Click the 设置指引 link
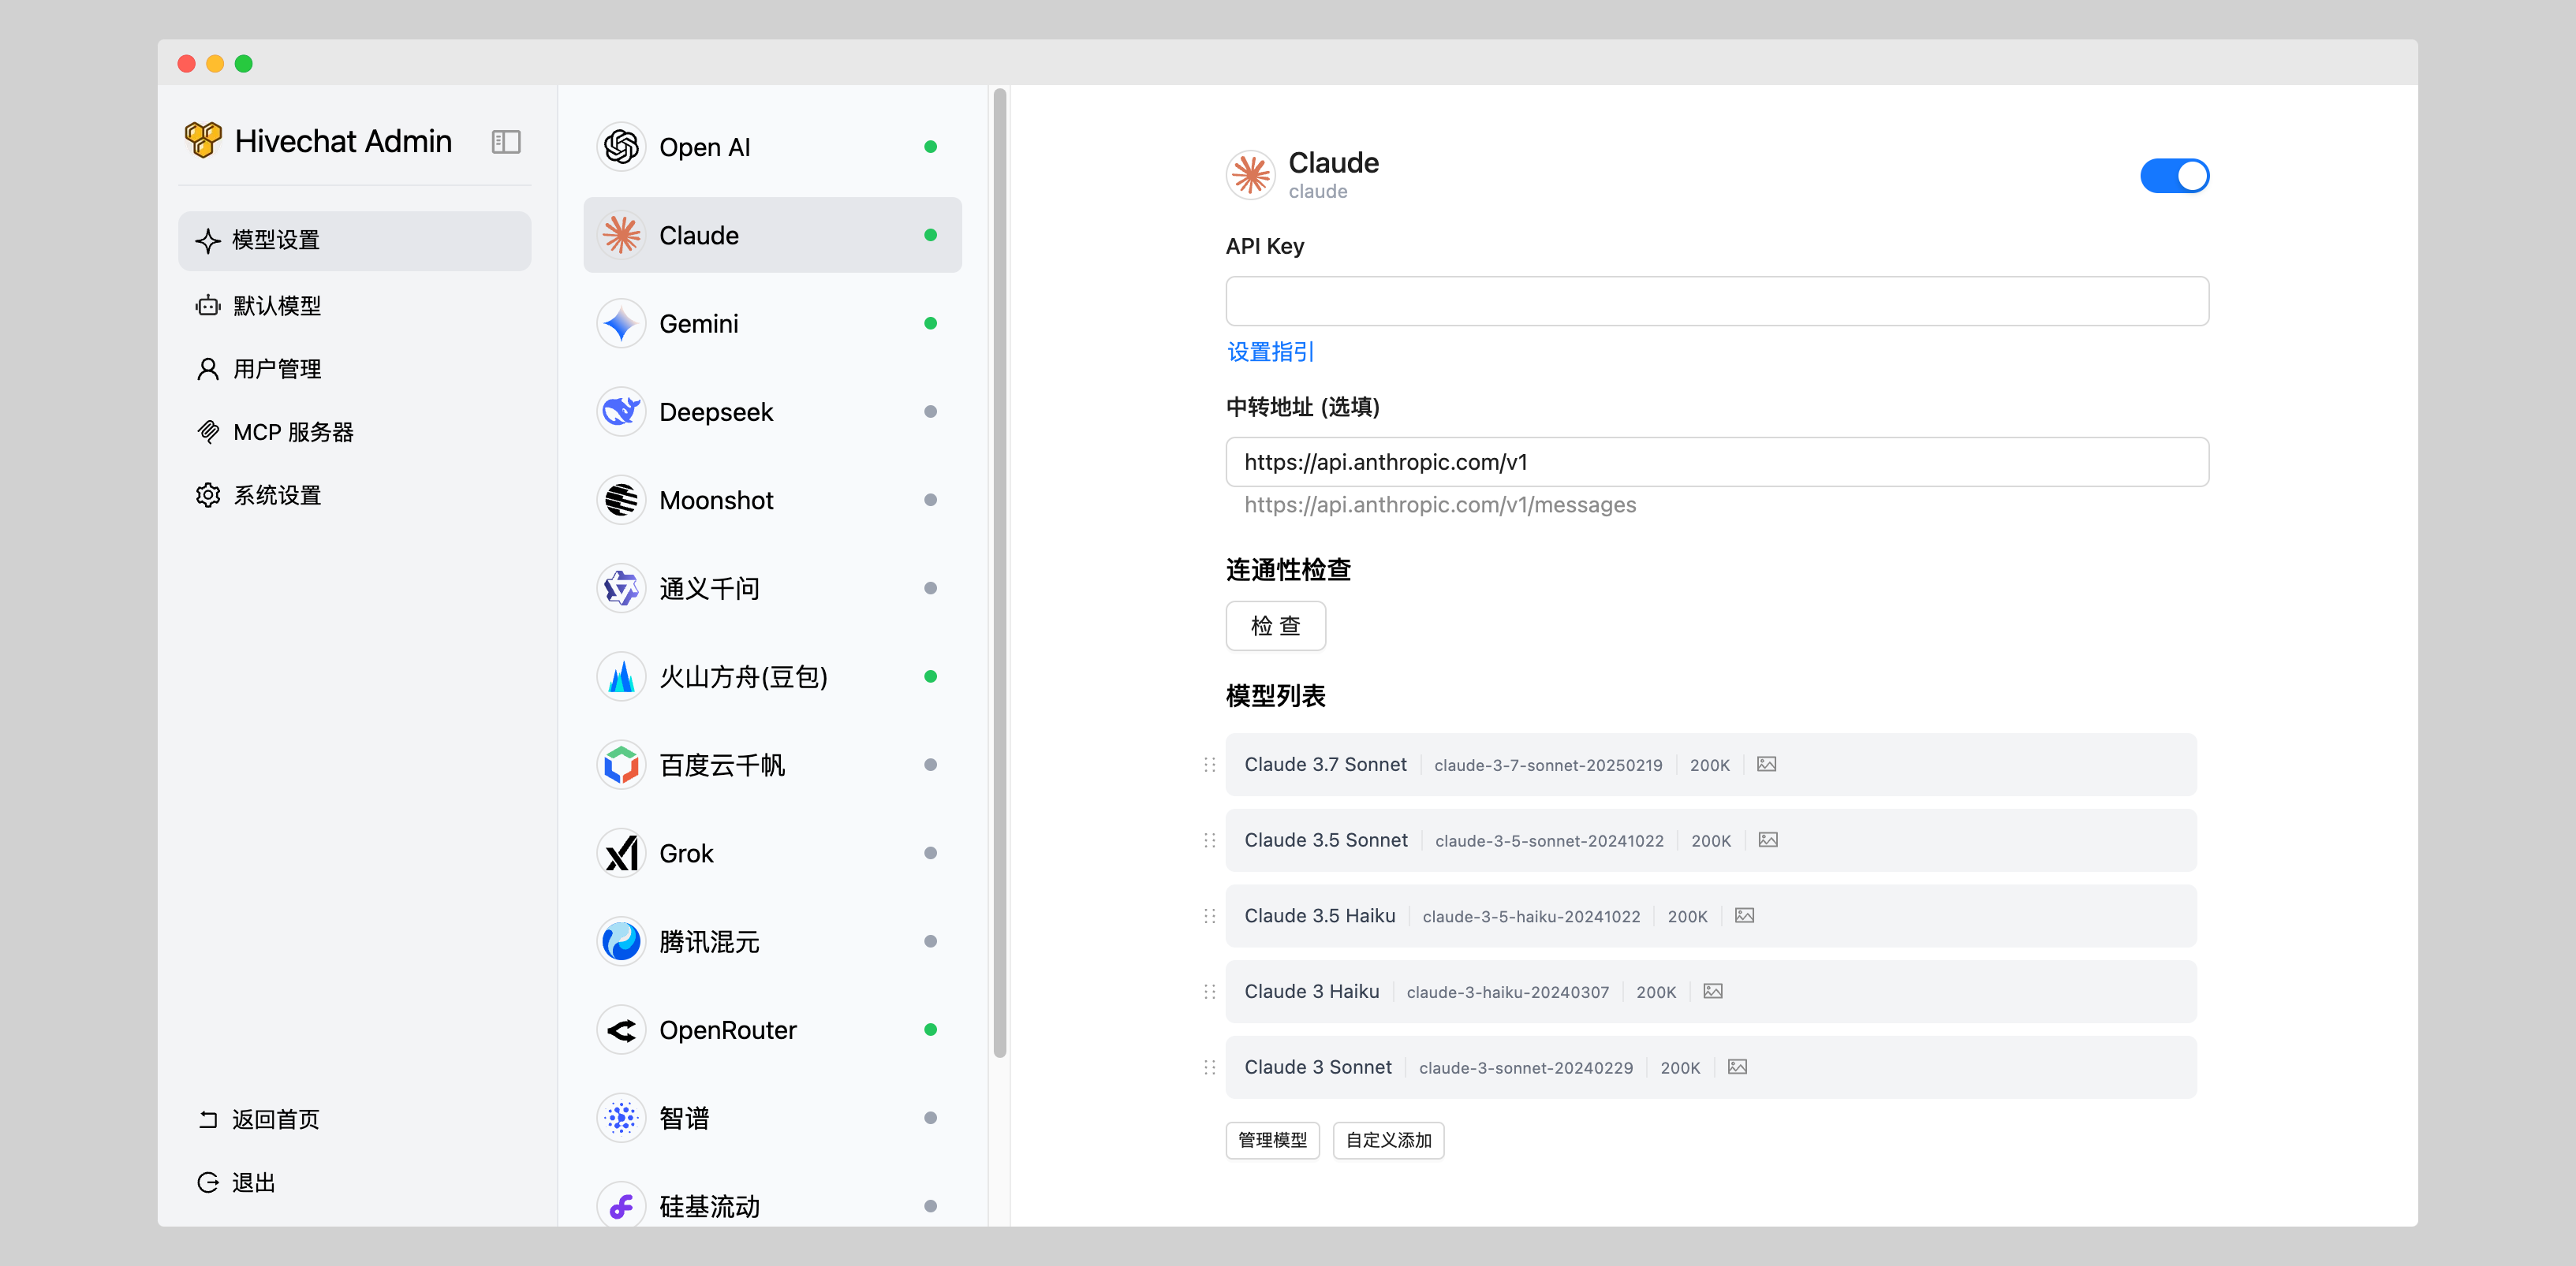 coord(1270,352)
